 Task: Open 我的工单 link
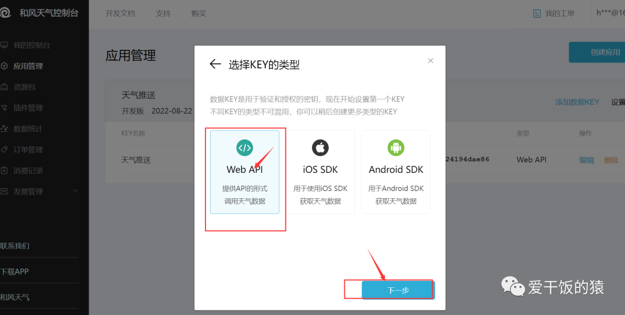coord(560,13)
